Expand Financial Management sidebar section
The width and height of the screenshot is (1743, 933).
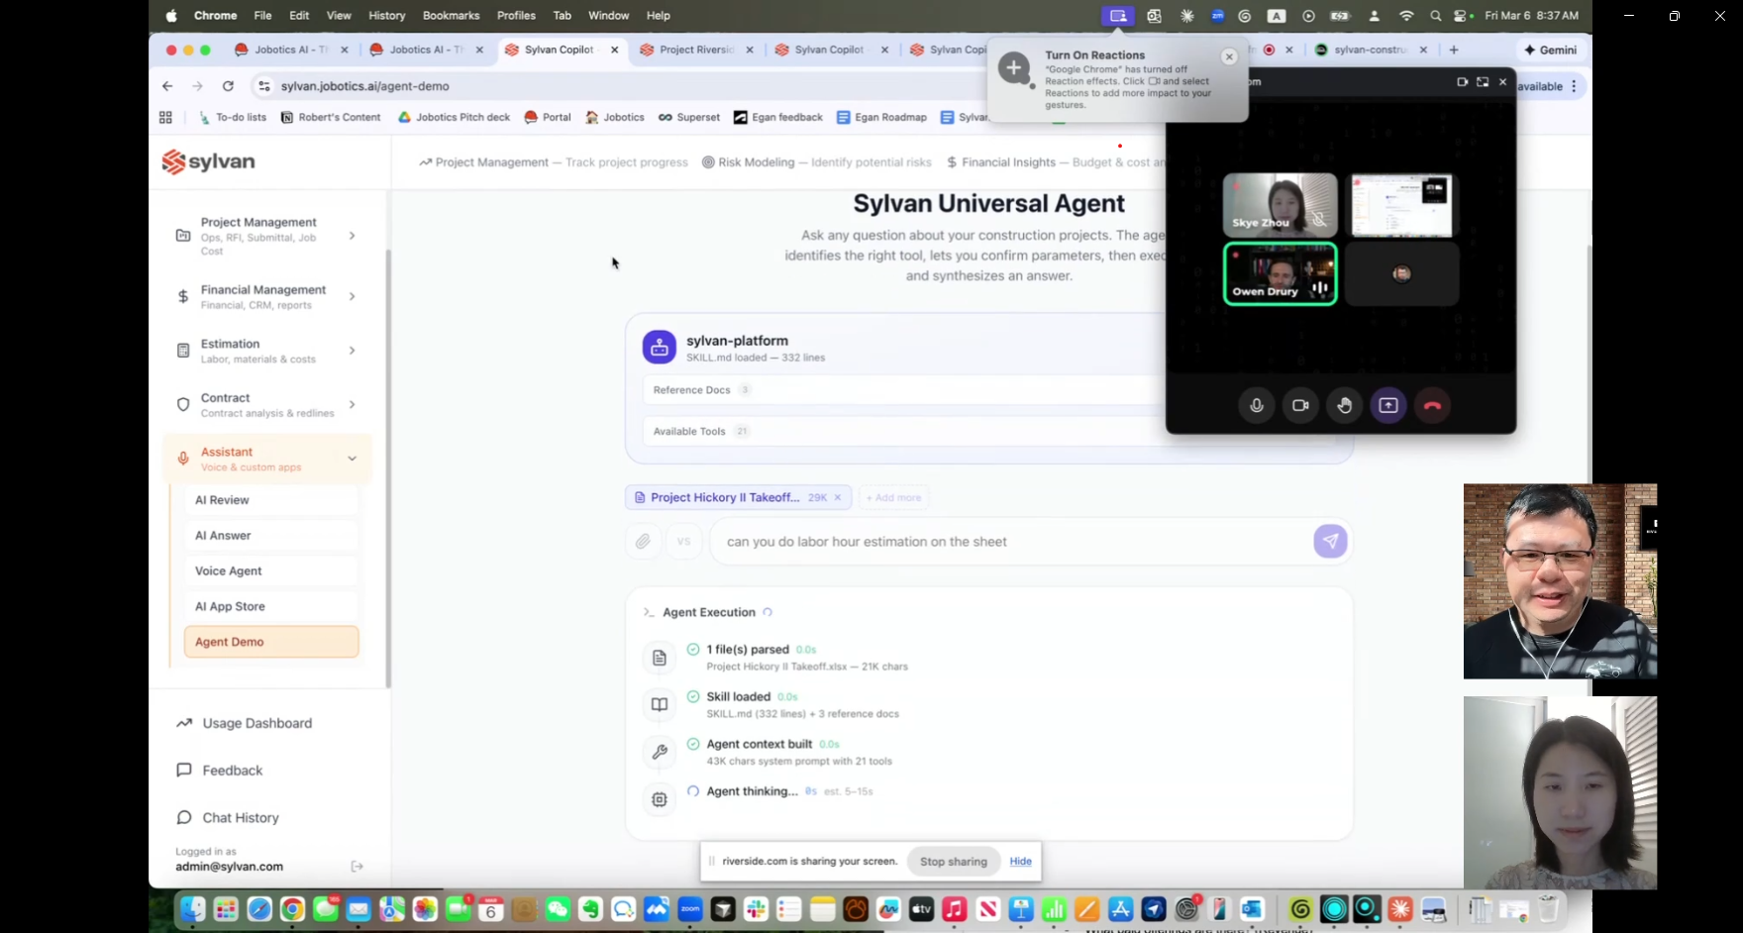(x=267, y=296)
